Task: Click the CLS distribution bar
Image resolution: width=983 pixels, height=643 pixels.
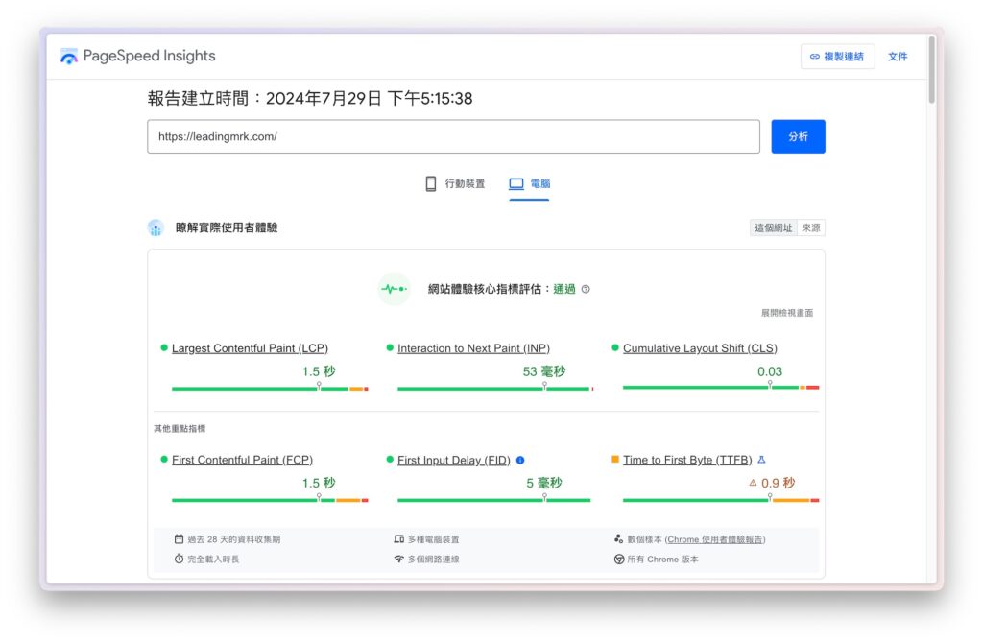Action: coord(721,388)
